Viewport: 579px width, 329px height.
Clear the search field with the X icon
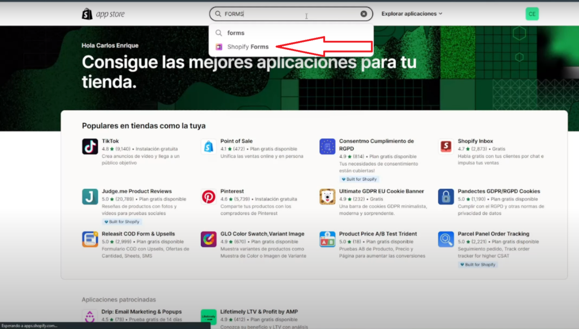(x=364, y=14)
